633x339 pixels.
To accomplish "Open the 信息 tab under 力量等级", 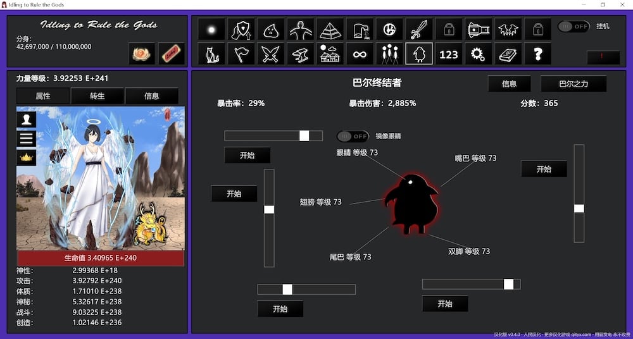I will point(152,96).
